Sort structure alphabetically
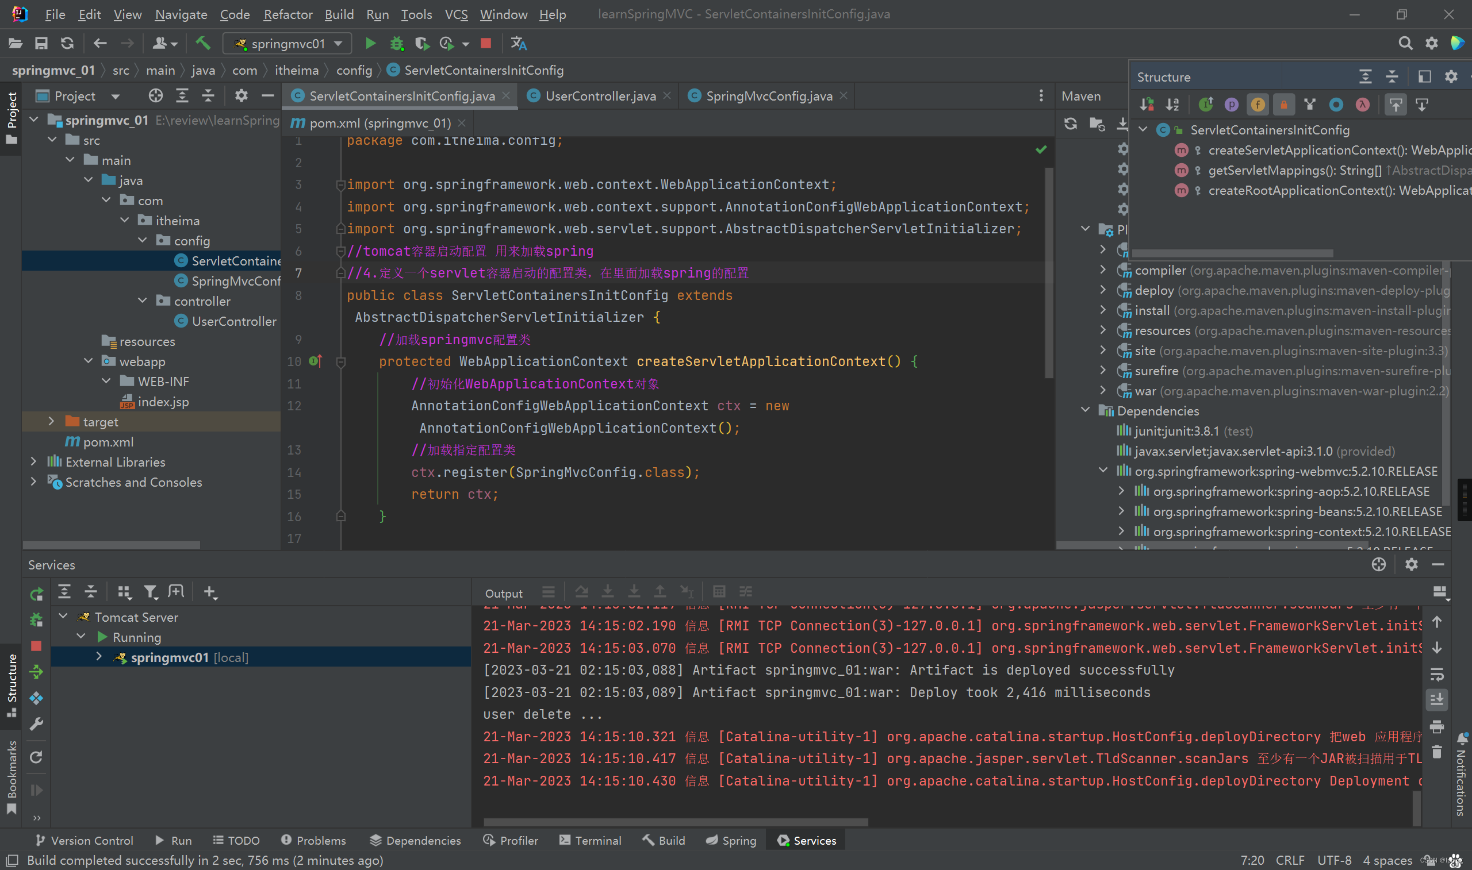This screenshot has width=1472, height=870. click(1172, 105)
